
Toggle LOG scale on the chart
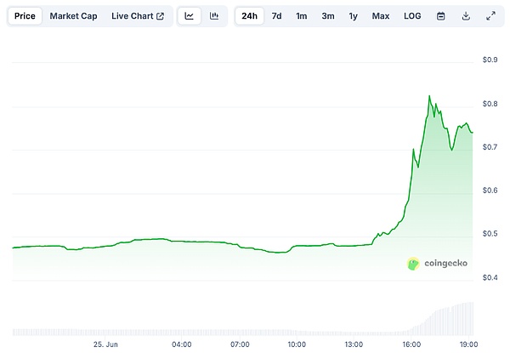[x=412, y=16]
